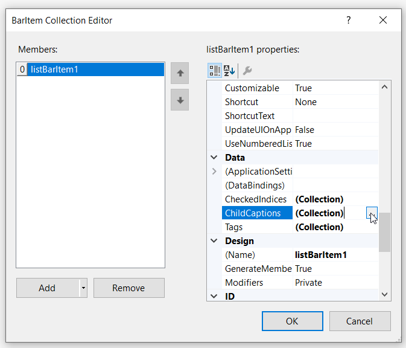Select listBarItem1 in Members list
Screen dimensions: 406x348
click(x=97, y=69)
